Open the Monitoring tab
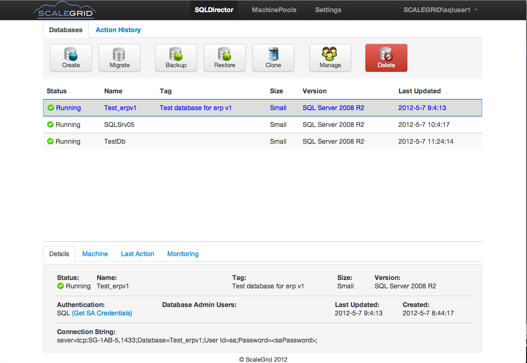This screenshot has width=527, height=363. coord(183,254)
